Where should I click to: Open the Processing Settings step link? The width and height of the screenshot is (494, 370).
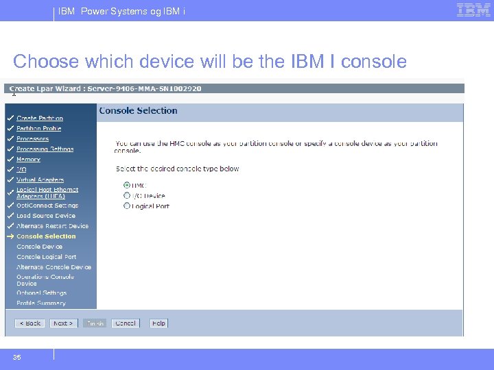[x=45, y=149]
